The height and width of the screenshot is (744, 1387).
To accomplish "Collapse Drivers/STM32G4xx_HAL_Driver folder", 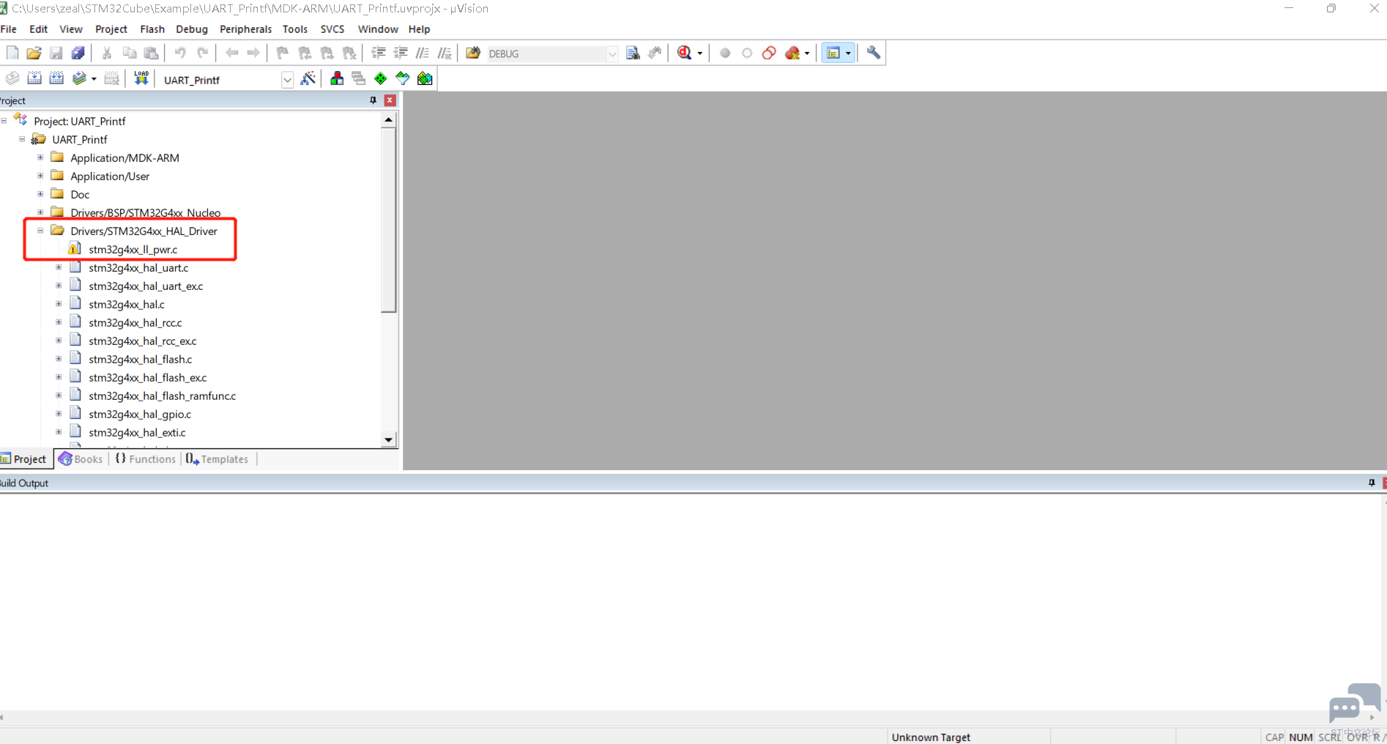I will [x=40, y=231].
